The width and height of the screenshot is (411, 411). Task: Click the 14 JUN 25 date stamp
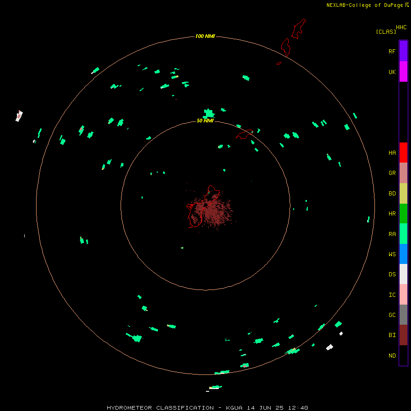click(x=264, y=408)
